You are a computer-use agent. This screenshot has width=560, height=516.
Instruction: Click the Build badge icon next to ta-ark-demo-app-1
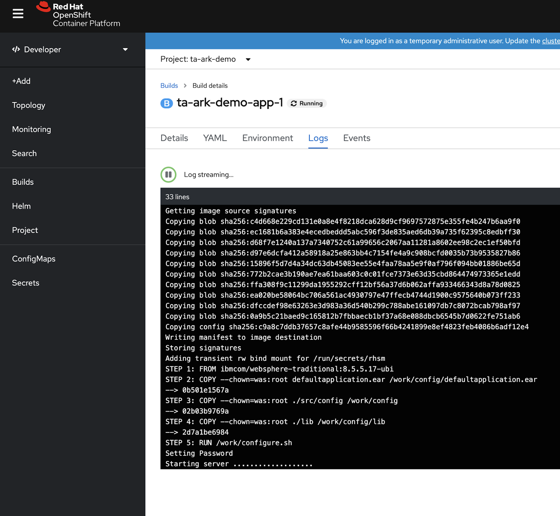167,103
